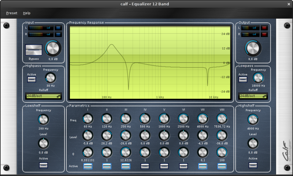Click band VI Q knob

tap(183, 153)
